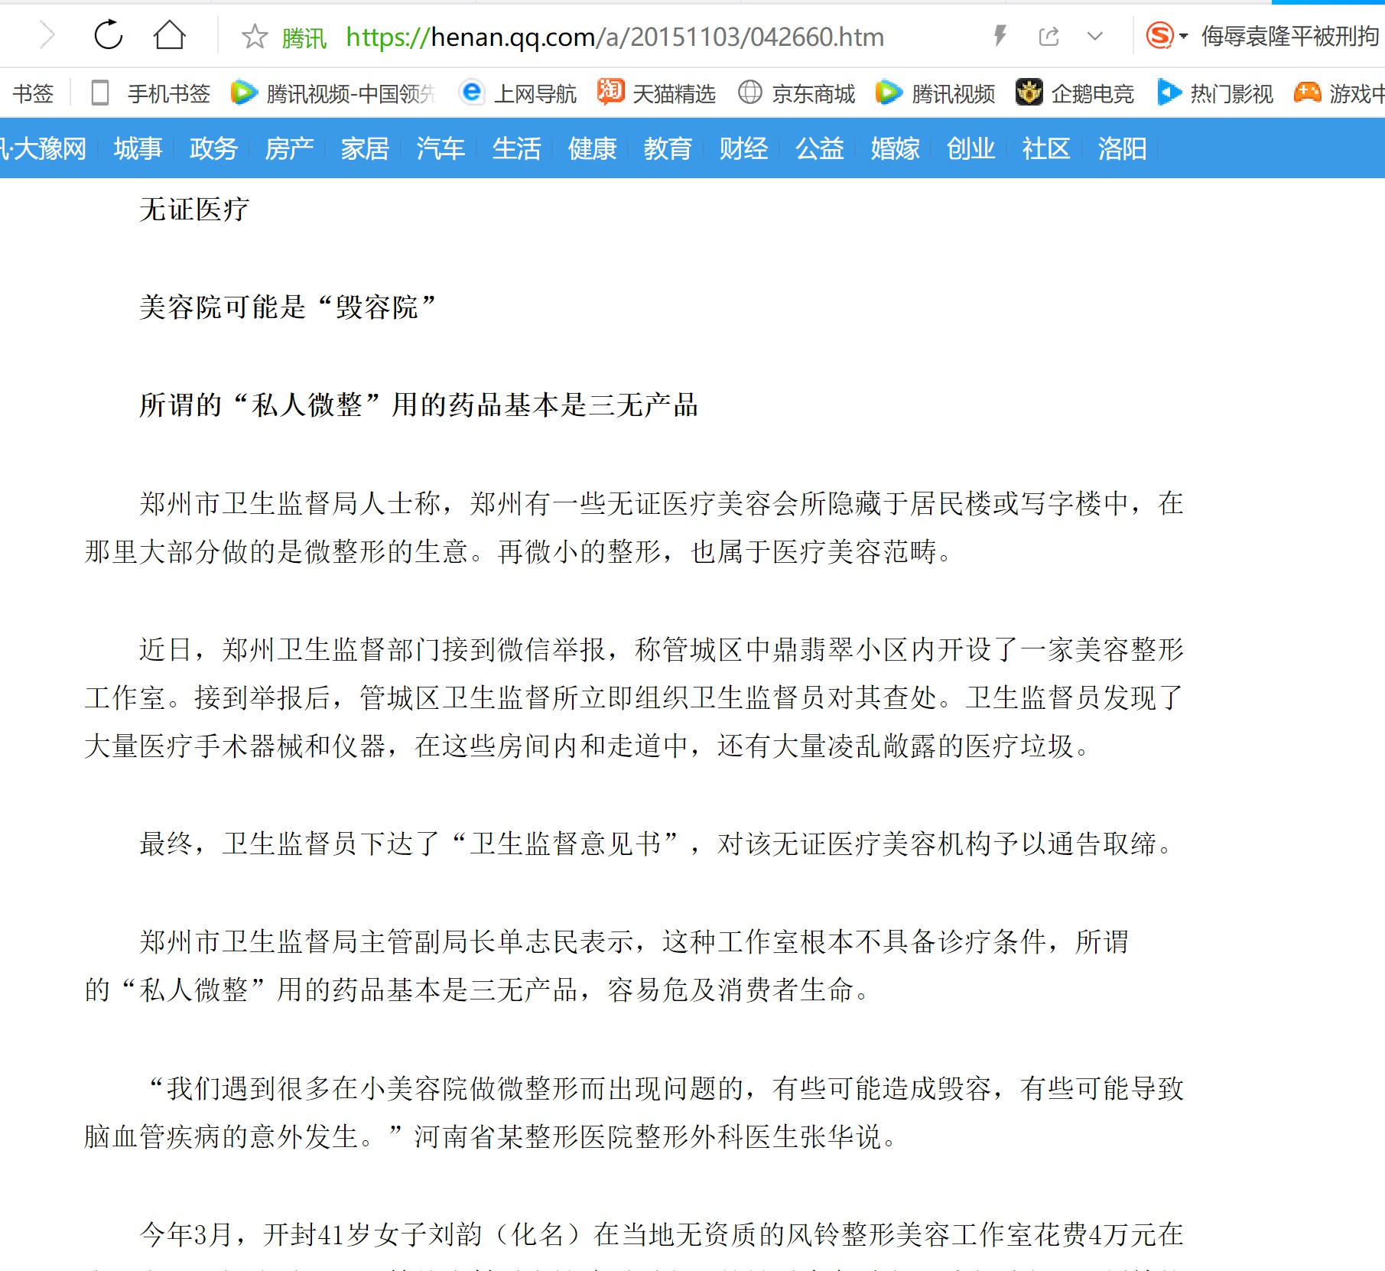The height and width of the screenshot is (1271, 1385).
Task: Select the 房产 nav tab
Action: (x=289, y=148)
